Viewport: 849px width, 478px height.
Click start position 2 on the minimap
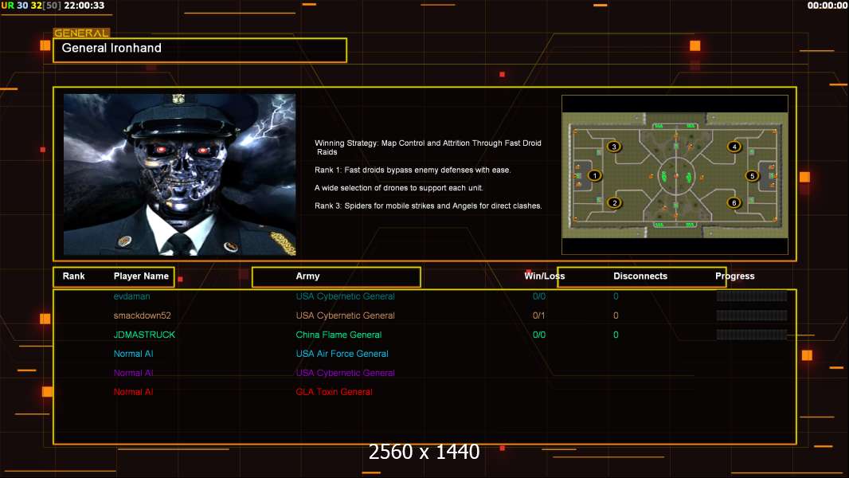614,203
